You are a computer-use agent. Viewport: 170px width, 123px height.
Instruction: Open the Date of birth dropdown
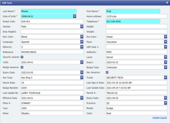(x=75, y=16)
